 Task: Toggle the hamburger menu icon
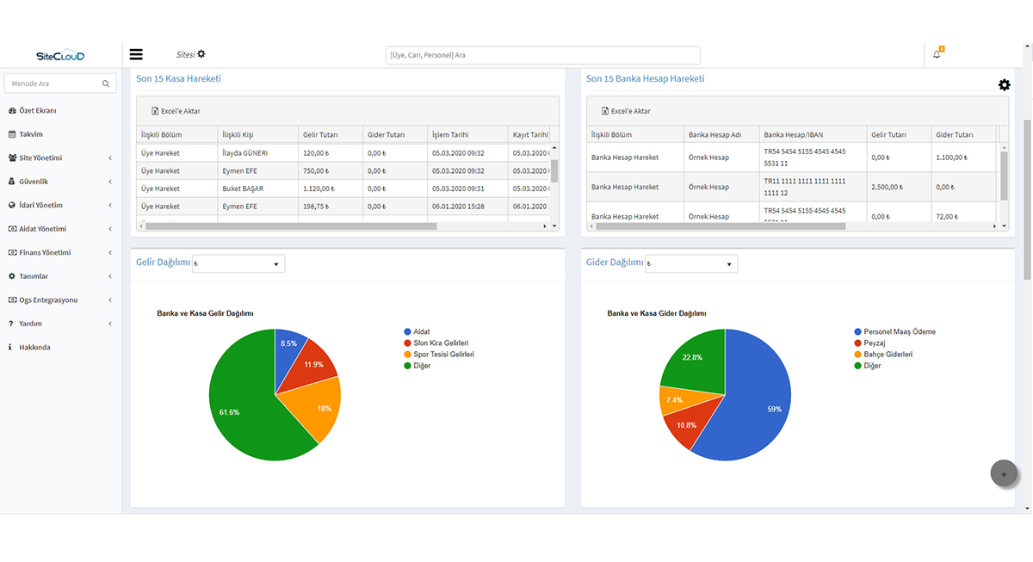click(136, 54)
